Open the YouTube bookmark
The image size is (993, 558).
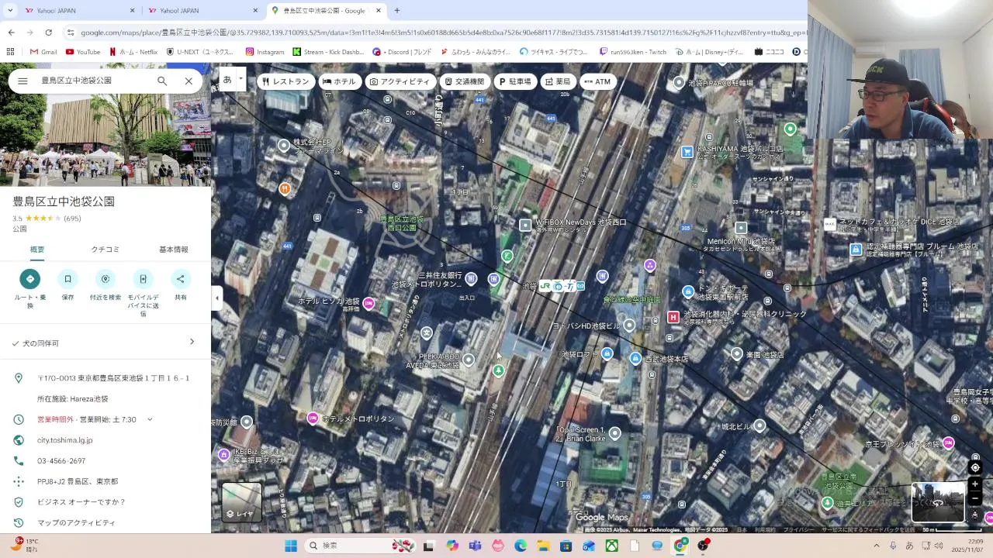(83, 52)
